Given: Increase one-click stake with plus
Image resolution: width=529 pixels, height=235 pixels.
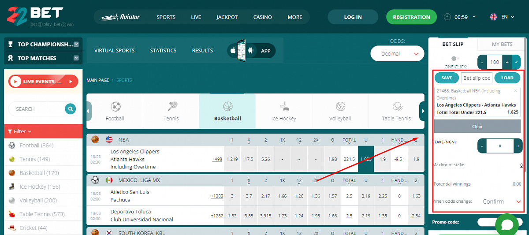Looking at the screenshot, I should point(507,63).
